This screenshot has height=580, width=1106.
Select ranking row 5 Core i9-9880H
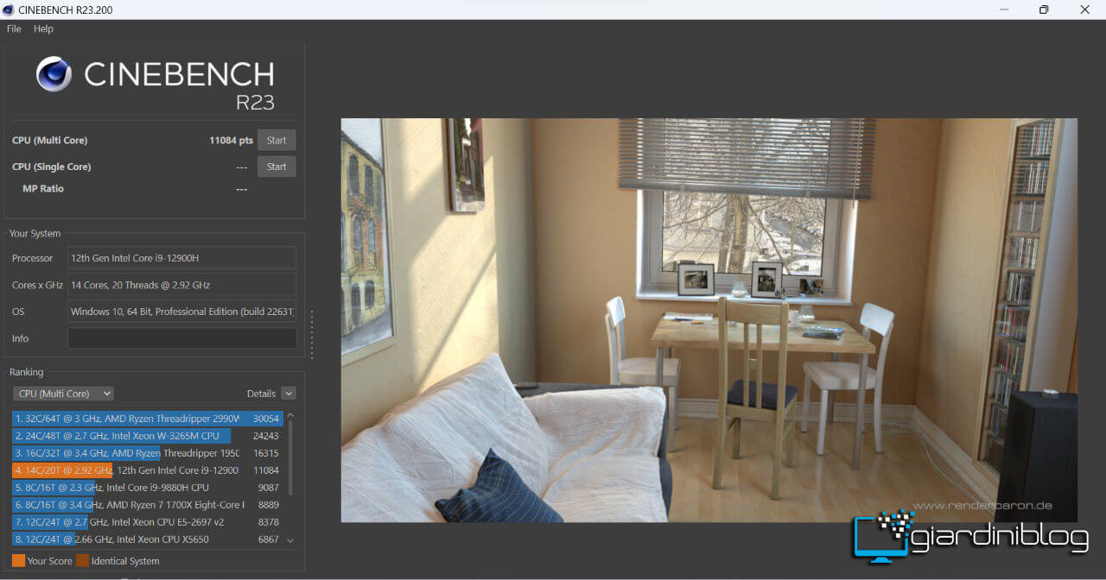click(x=148, y=488)
